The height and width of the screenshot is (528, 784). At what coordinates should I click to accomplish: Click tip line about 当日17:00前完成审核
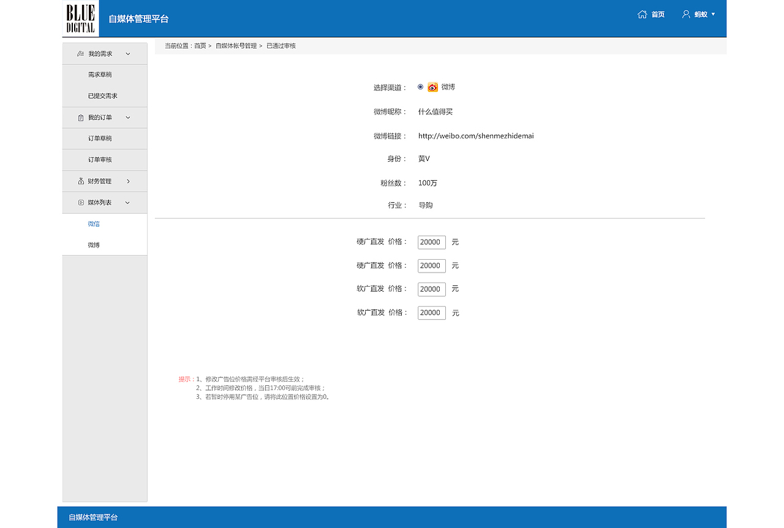coord(261,388)
